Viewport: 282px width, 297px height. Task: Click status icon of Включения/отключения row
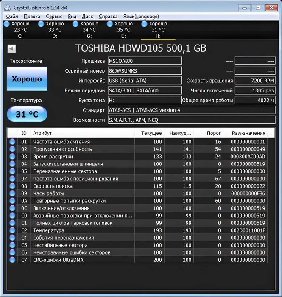coord(12,208)
